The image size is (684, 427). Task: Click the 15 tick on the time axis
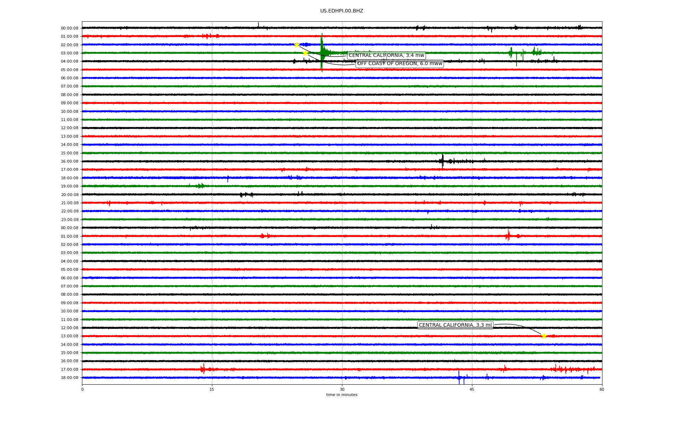pyautogui.click(x=212, y=389)
